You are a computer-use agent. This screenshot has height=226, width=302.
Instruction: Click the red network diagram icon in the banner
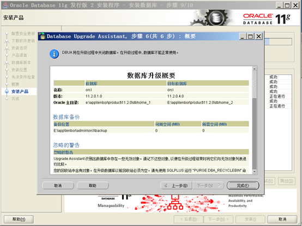click(175, 203)
